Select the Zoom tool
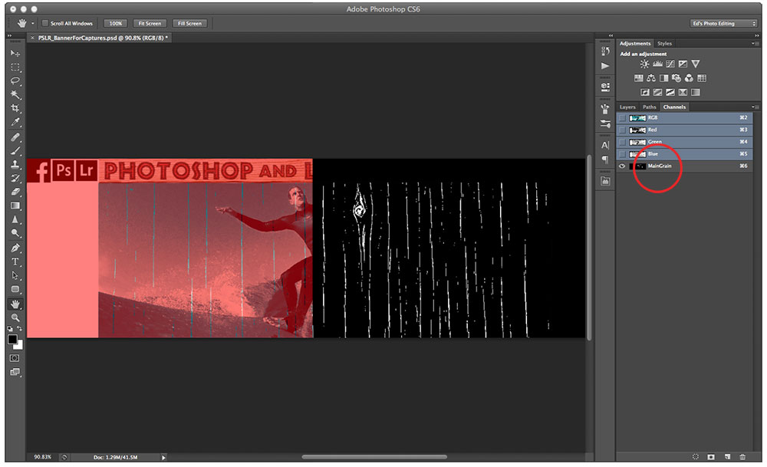The width and height of the screenshot is (767, 467). (15, 318)
